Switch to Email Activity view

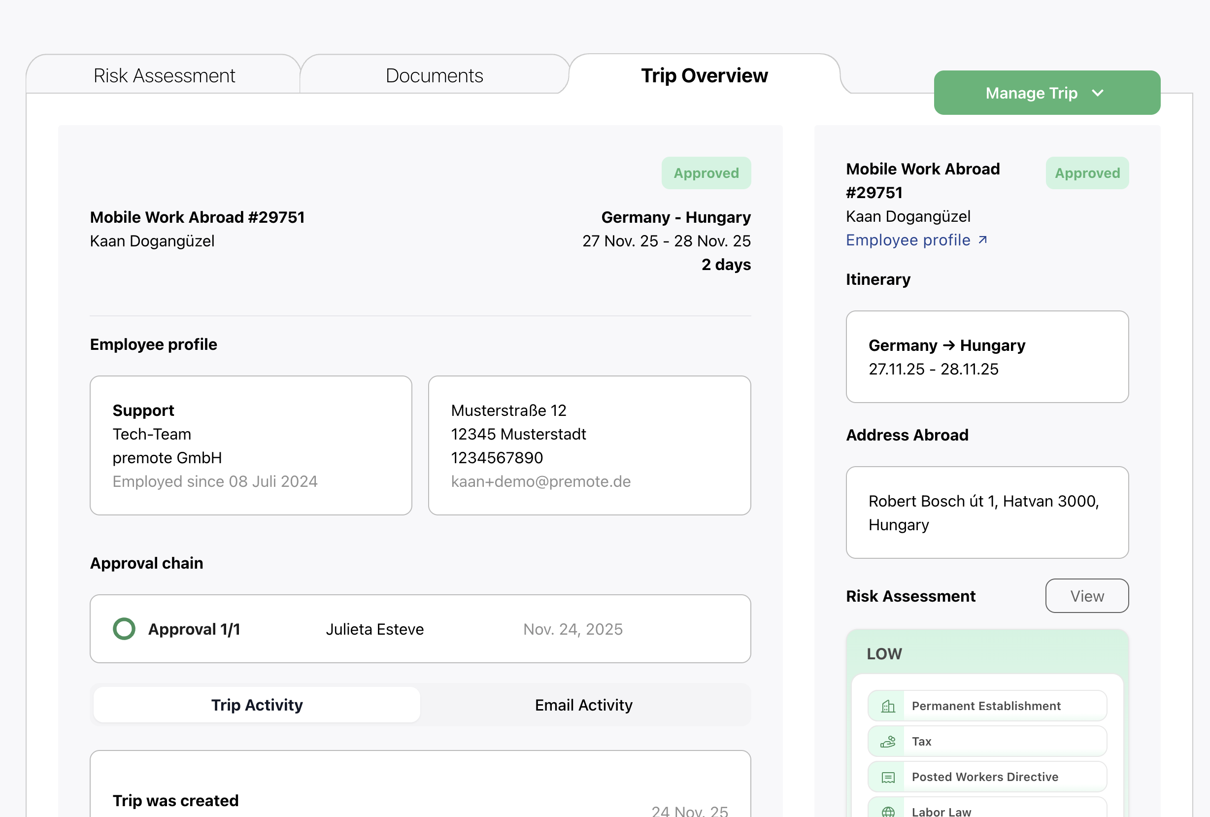(x=584, y=705)
